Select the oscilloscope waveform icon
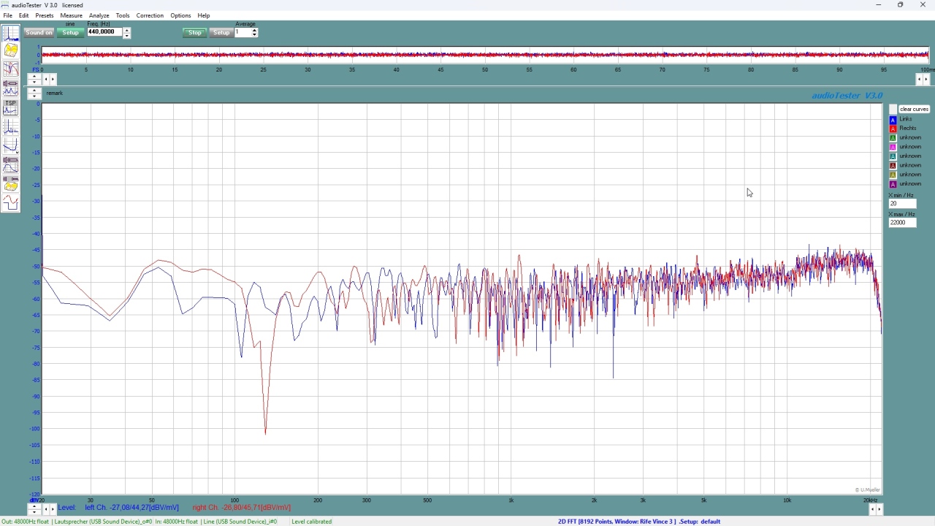 (10, 202)
